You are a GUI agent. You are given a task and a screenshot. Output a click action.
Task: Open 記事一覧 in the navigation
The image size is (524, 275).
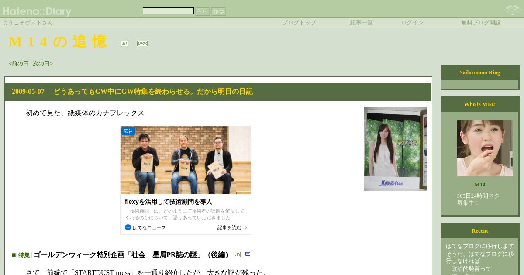pyautogui.click(x=362, y=23)
